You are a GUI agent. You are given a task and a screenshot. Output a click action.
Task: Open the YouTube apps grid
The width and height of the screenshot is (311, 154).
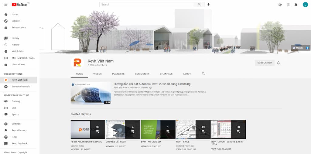(x=288, y=5)
